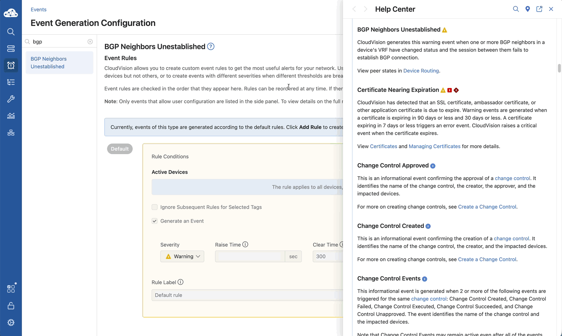
Task: Click the Clear Time field showing 300
Action: pyautogui.click(x=328, y=256)
